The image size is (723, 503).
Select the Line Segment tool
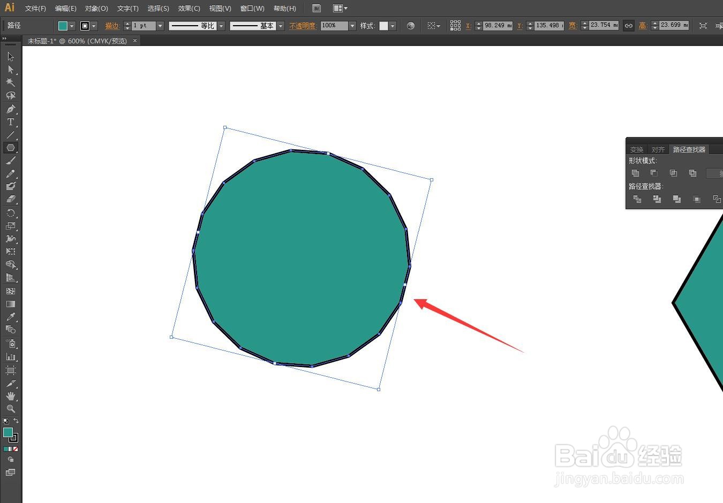coord(11,135)
